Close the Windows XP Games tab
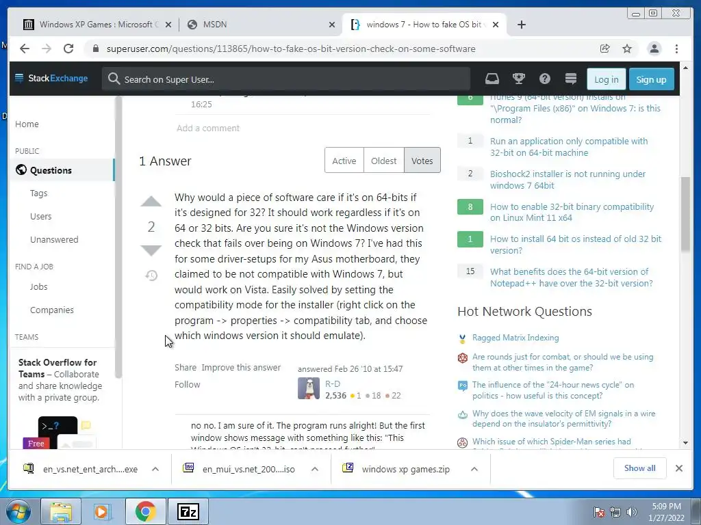Screen dimensions: 701x525 click(168, 25)
